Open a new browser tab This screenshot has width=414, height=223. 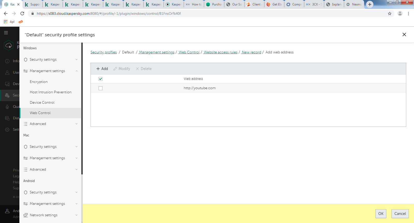point(370,4)
